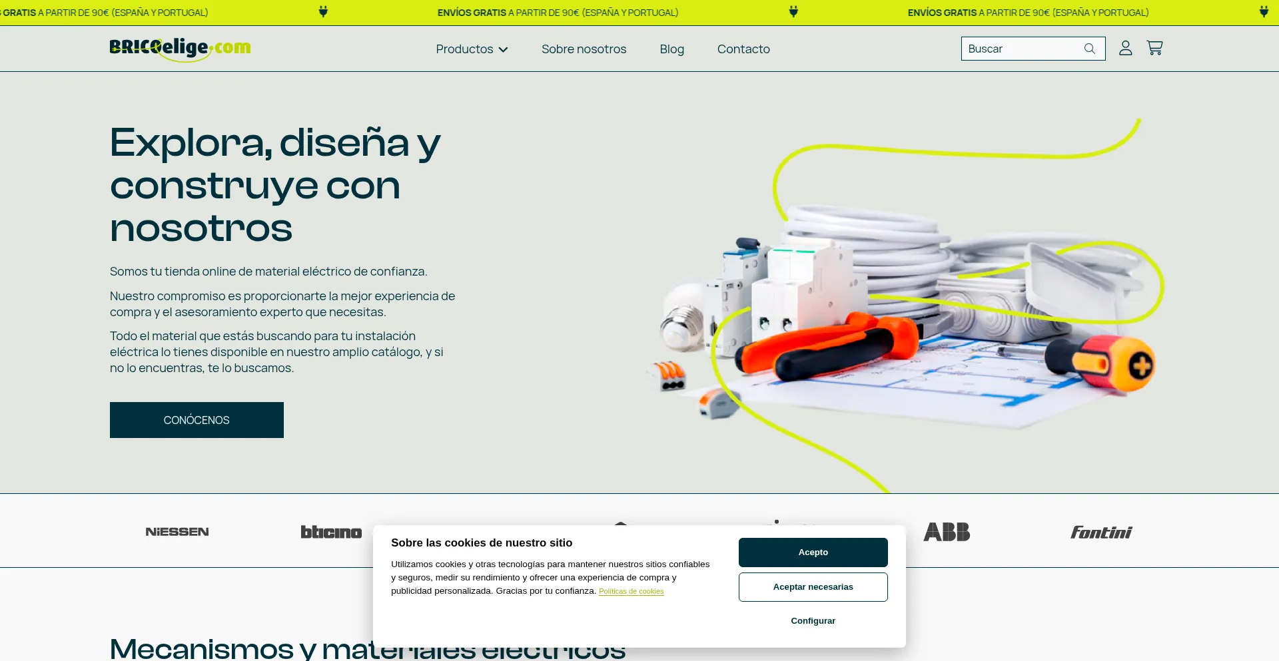Focus the Buscar search field
This screenshot has width=1279, height=661.
[x=1023, y=49]
